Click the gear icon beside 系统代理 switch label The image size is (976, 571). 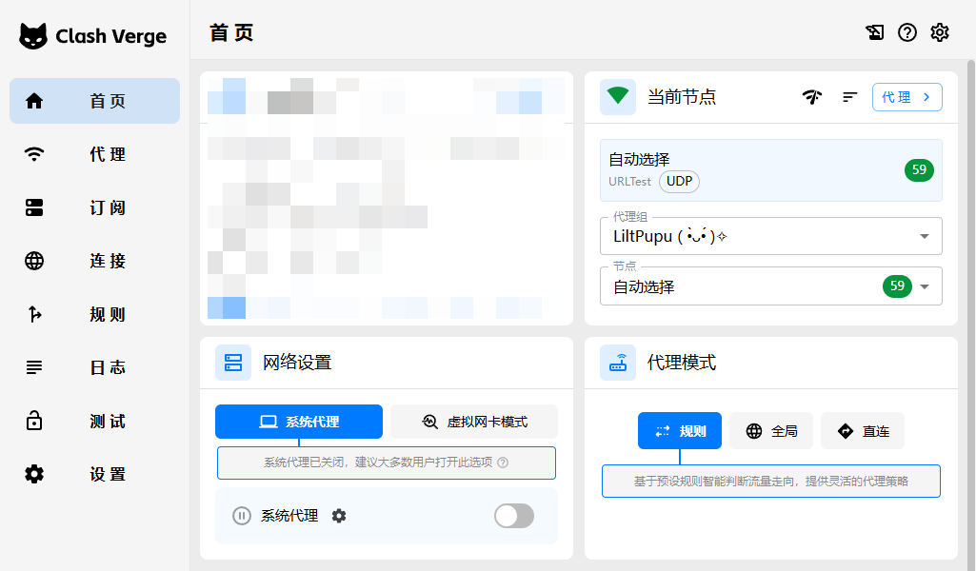[x=339, y=516]
